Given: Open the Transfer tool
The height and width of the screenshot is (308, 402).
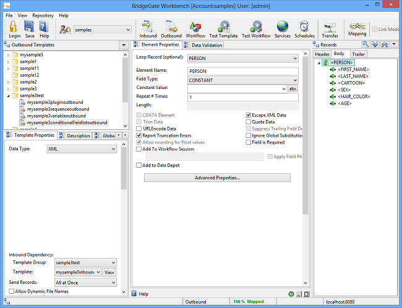Looking at the screenshot, I should tap(330, 30).
